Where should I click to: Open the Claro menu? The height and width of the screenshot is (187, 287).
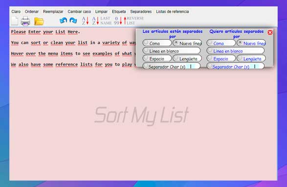16,12
